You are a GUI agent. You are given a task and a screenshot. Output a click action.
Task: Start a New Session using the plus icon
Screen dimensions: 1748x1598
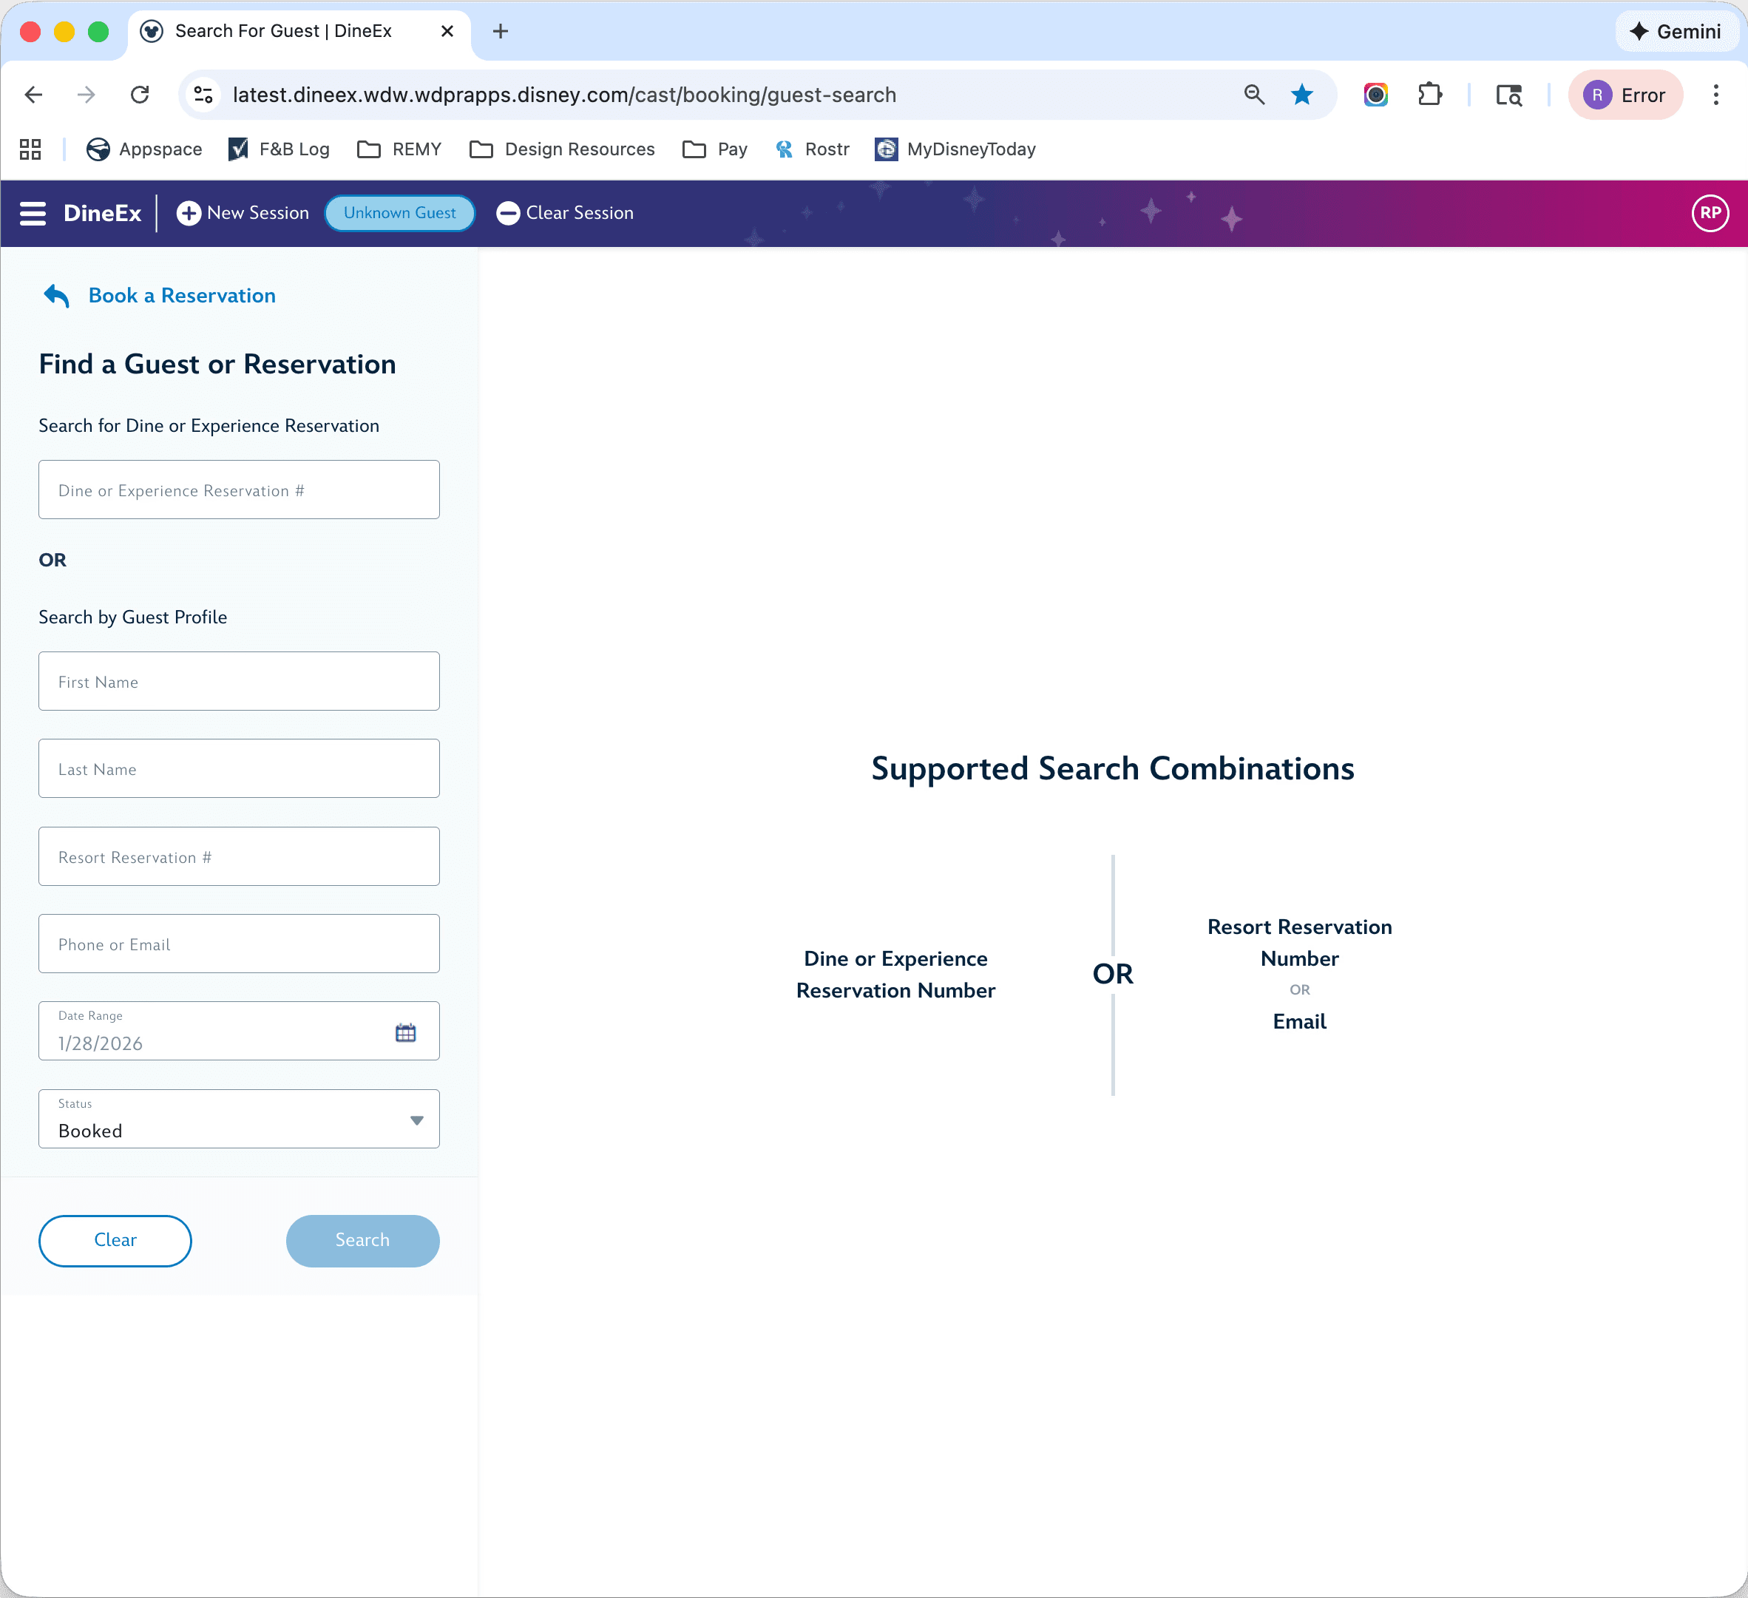coord(189,212)
